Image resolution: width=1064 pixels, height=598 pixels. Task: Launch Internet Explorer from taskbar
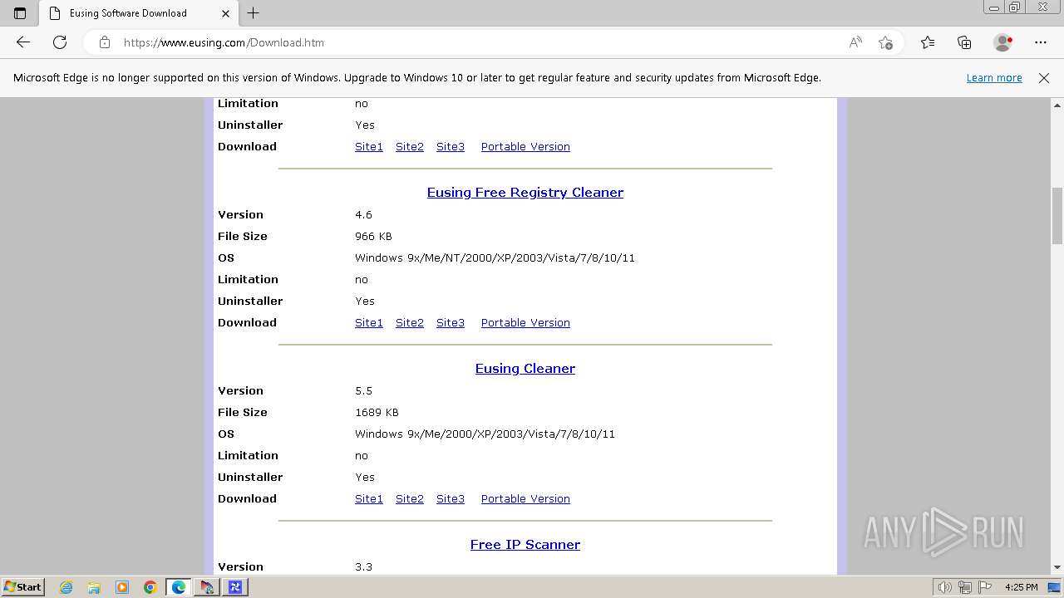(x=66, y=587)
